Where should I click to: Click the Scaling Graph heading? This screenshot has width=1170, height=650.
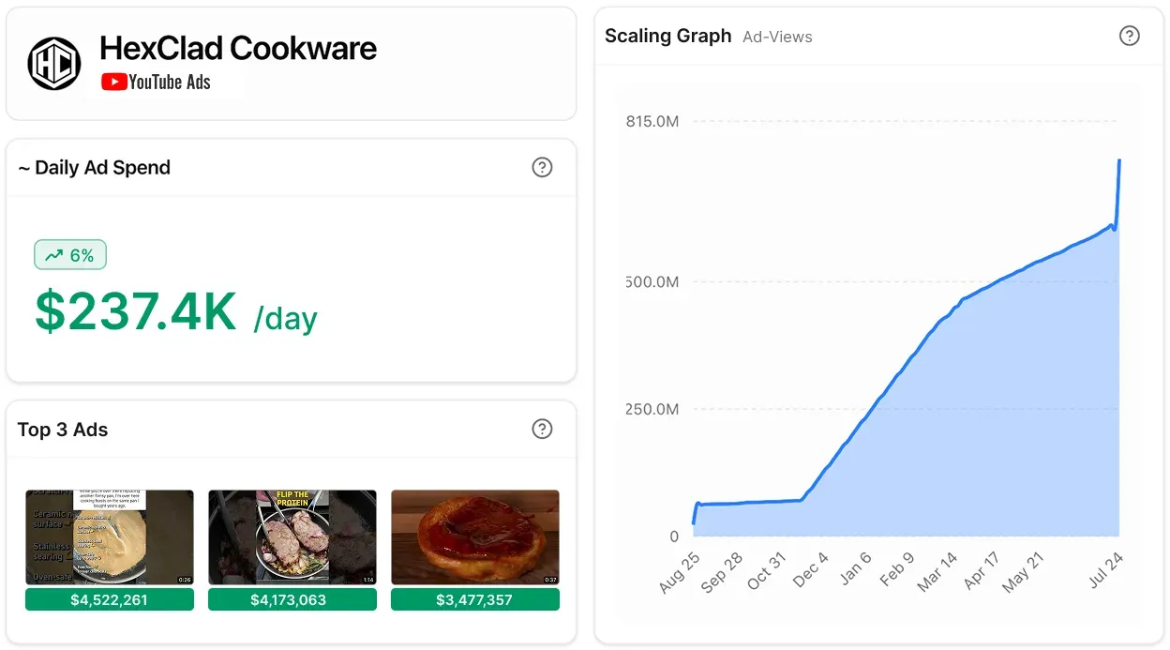tap(667, 36)
